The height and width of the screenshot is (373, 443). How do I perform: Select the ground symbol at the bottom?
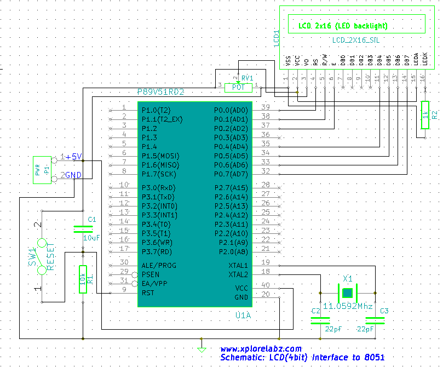(202, 350)
